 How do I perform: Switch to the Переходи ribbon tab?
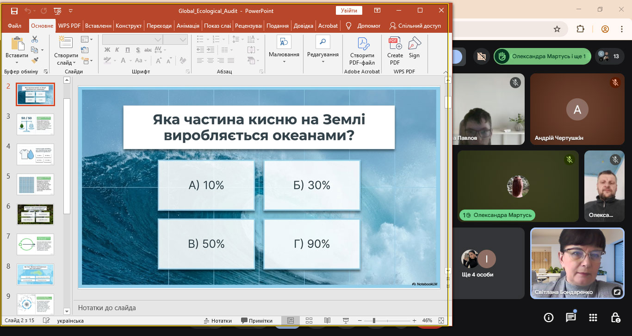tap(159, 26)
